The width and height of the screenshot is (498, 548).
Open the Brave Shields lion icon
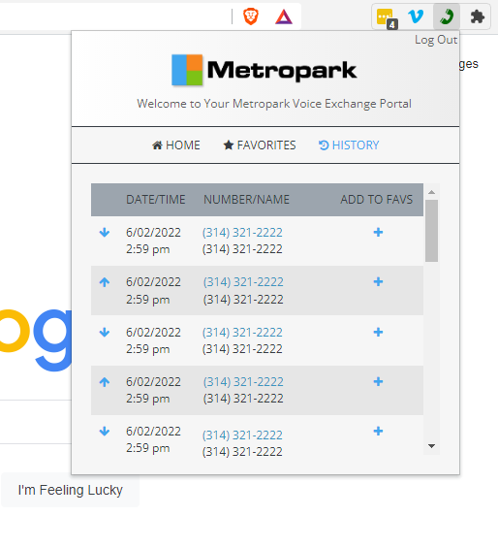tap(250, 16)
